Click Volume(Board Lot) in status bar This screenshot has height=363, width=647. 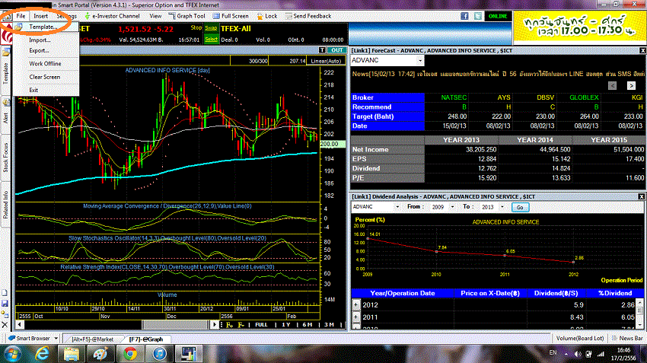click(580, 338)
